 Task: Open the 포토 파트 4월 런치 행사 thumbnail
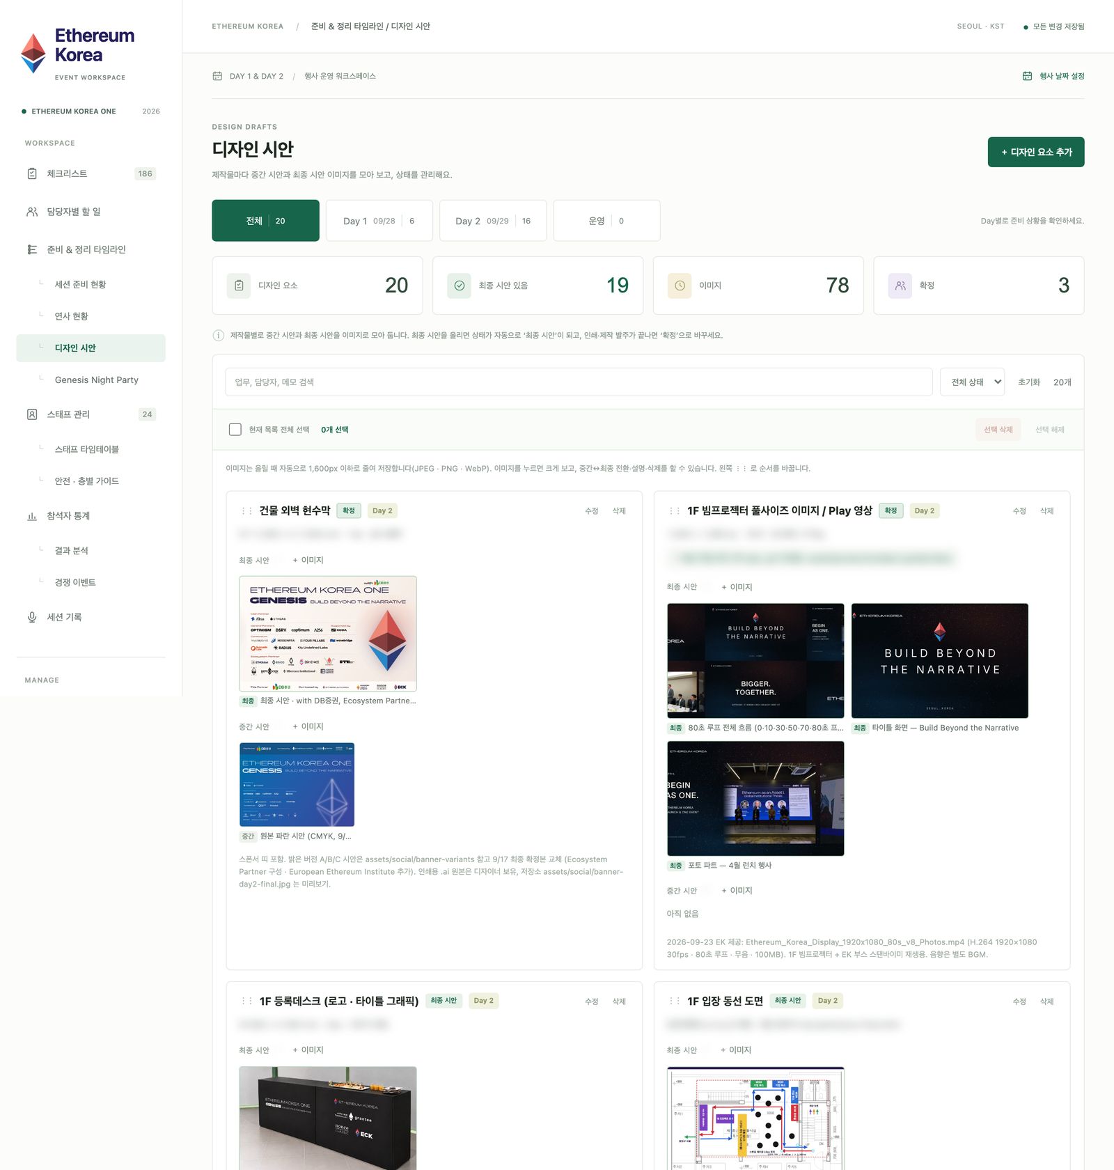pos(755,798)
